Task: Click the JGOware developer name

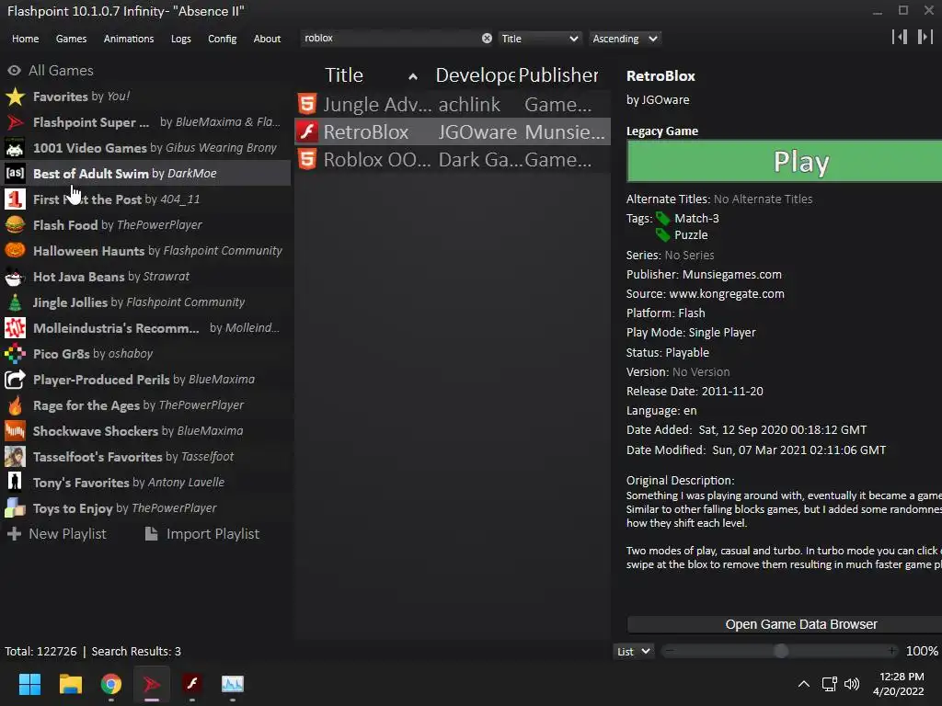Action: click(666, 100)
